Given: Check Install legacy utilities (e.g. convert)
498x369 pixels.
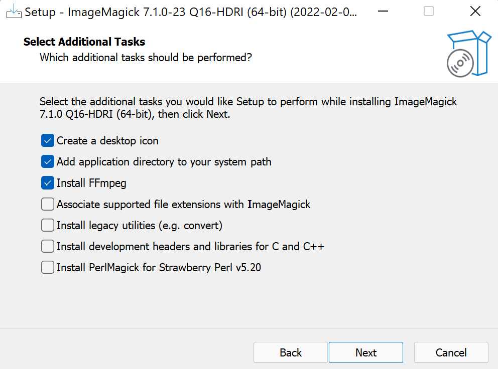Looking at the screenshot, I should point(47,225).
